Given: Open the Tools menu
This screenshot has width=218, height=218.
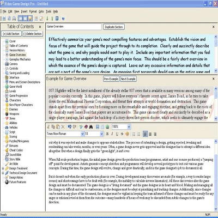Looking at the screenshot, I should pos(49,11).
